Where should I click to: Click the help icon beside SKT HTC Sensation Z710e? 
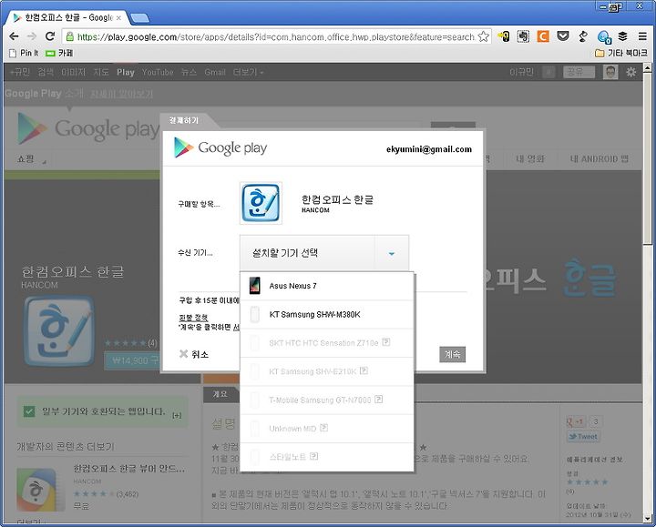point(386,342)
